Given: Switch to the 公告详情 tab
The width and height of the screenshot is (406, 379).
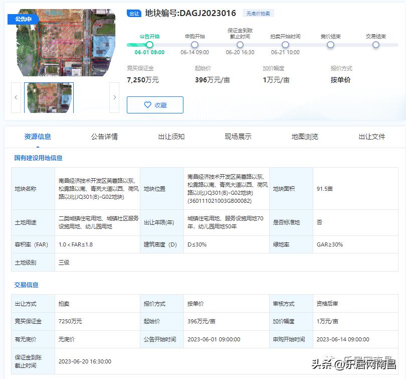Looking at the screenshot, I should click(105, 136).
